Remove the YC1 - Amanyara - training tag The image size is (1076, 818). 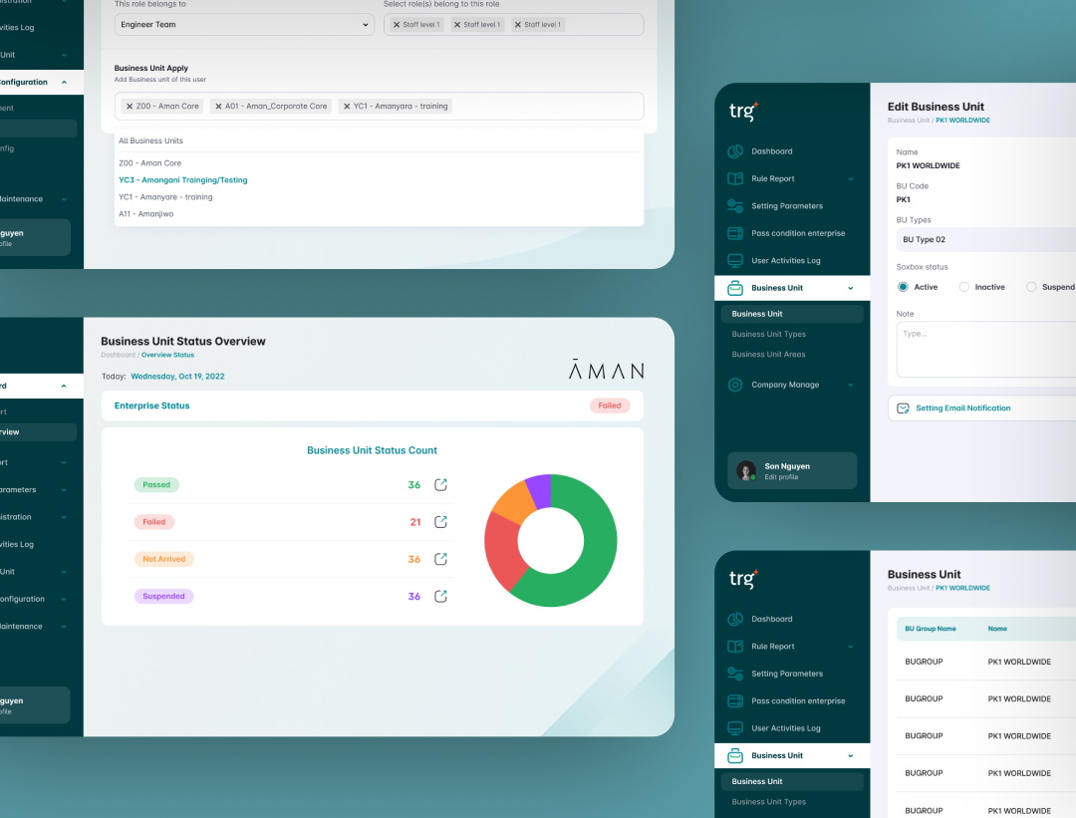tap(346, 106)
